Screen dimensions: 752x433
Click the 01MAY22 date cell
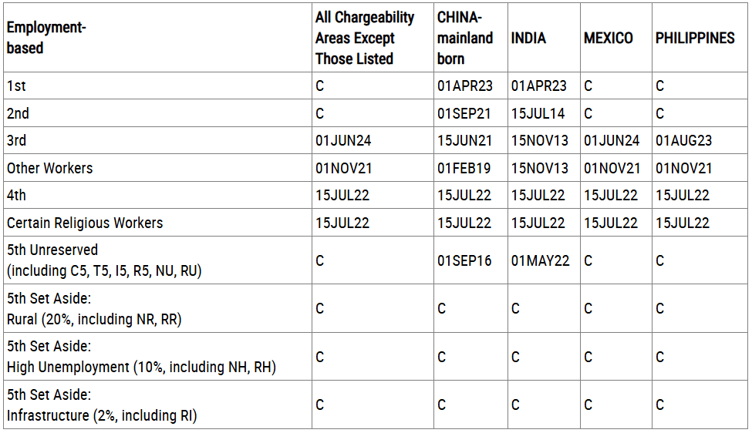(x=540, y=260)
